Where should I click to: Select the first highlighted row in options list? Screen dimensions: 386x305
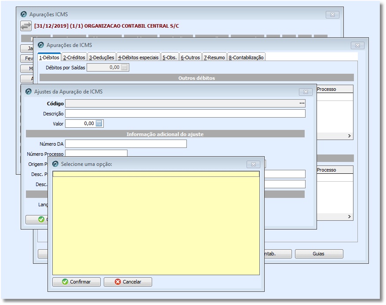tap(156, 174)
